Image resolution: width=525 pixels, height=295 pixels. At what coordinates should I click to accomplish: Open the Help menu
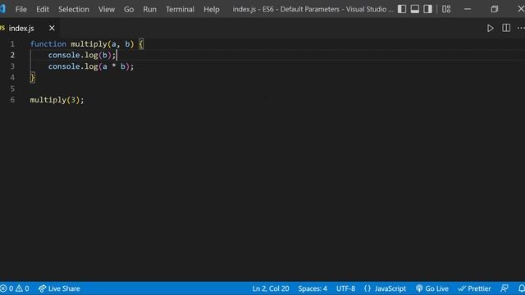(x=212, y=9)
